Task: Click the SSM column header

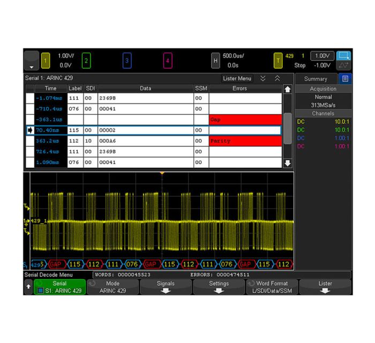Action: click(201, 88)
